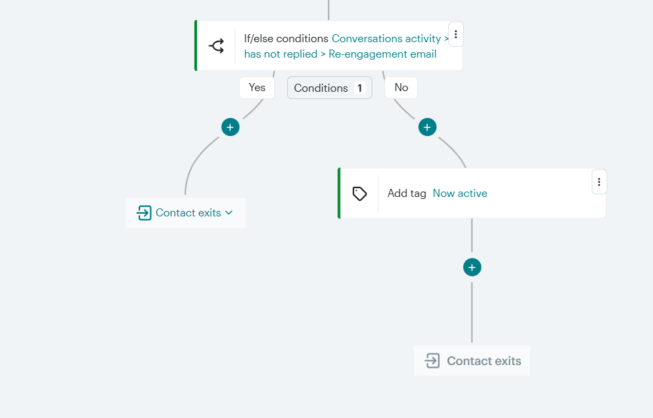Screen dimensions: 653x418
Task: Open the Conditions 1 chip
Action: tap(329, 87)
